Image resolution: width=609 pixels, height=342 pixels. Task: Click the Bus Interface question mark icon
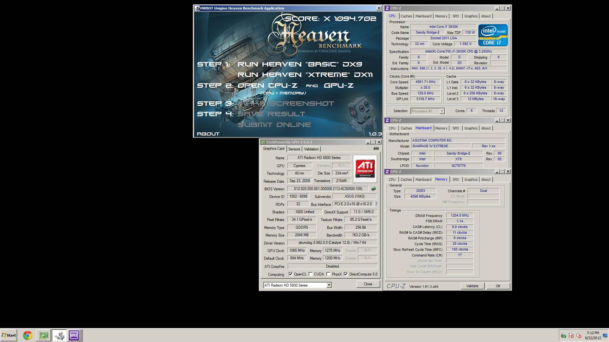[x=376, y=204]
